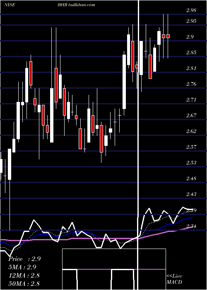Click the 2.43 price axis label
Image resolution: width=207 pixels, height=290 pixels.
[191, 194]
